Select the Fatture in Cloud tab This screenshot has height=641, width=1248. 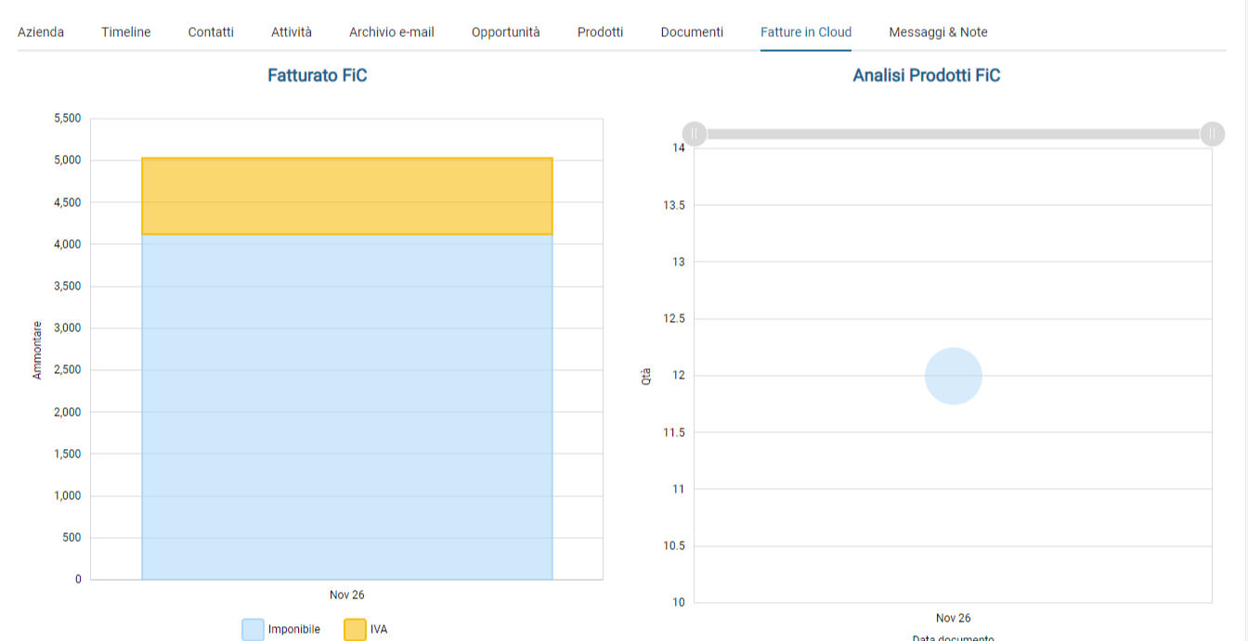click(x=805, y=32)
